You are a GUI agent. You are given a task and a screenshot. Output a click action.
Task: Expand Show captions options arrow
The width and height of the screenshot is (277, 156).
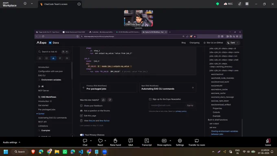point(170,141)
